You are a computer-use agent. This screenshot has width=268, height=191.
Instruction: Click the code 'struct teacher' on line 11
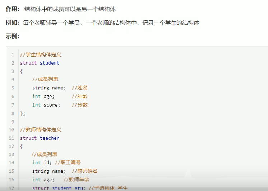(x=40, y=138)
